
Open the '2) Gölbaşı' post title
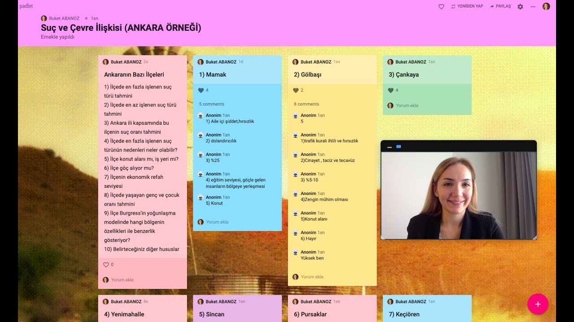pyautogui.click(x=308, y=75)
